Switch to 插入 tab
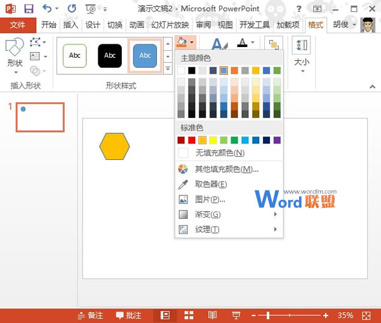This screenshot has width=381, height=323. 70,25
